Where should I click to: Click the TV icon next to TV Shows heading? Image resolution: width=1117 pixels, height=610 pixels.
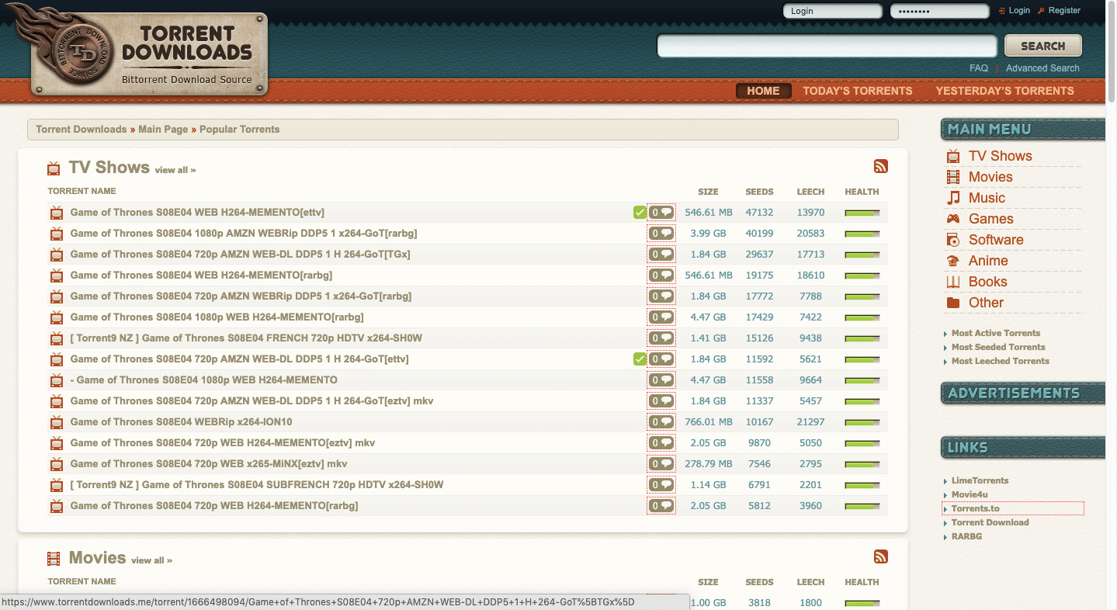tap(54, 168)
